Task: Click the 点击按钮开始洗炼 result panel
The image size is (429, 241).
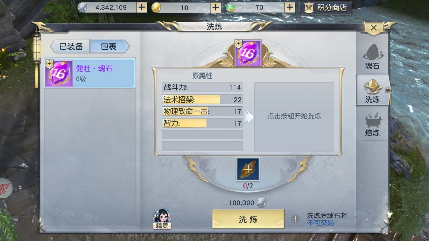Action: tap(294, 116)
